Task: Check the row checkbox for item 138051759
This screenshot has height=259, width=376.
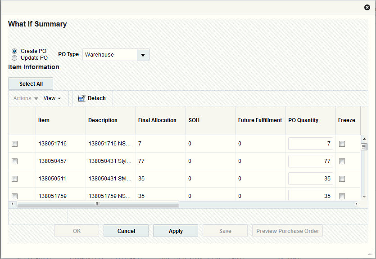Action: (14, 196)
